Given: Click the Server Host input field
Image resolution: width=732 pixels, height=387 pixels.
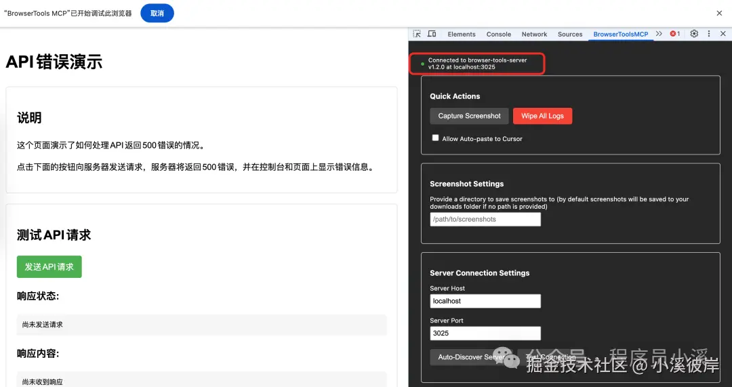Looking at the screenshot, I should tap(485, 301).
